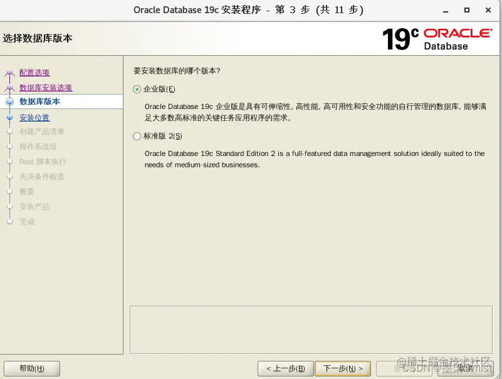The image size is (502, 379).
Task: Click the question text 要安装数据库的哪个版本?
Action: pos(177,71)
